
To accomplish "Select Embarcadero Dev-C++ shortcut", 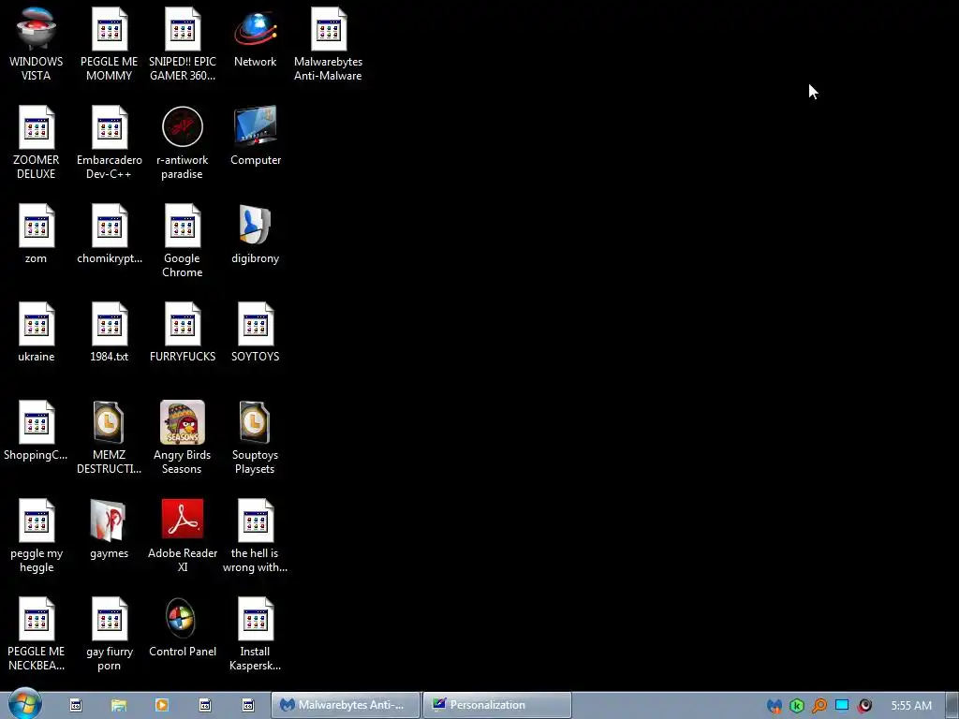I will point(109,142).
